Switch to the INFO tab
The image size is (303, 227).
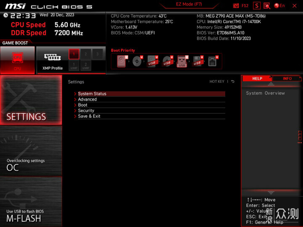(287, 78)
